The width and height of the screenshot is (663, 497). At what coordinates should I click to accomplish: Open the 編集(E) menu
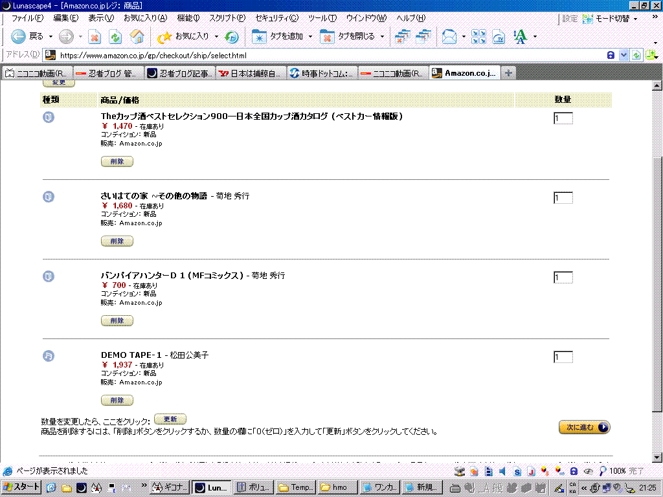(x=65, y=18)
